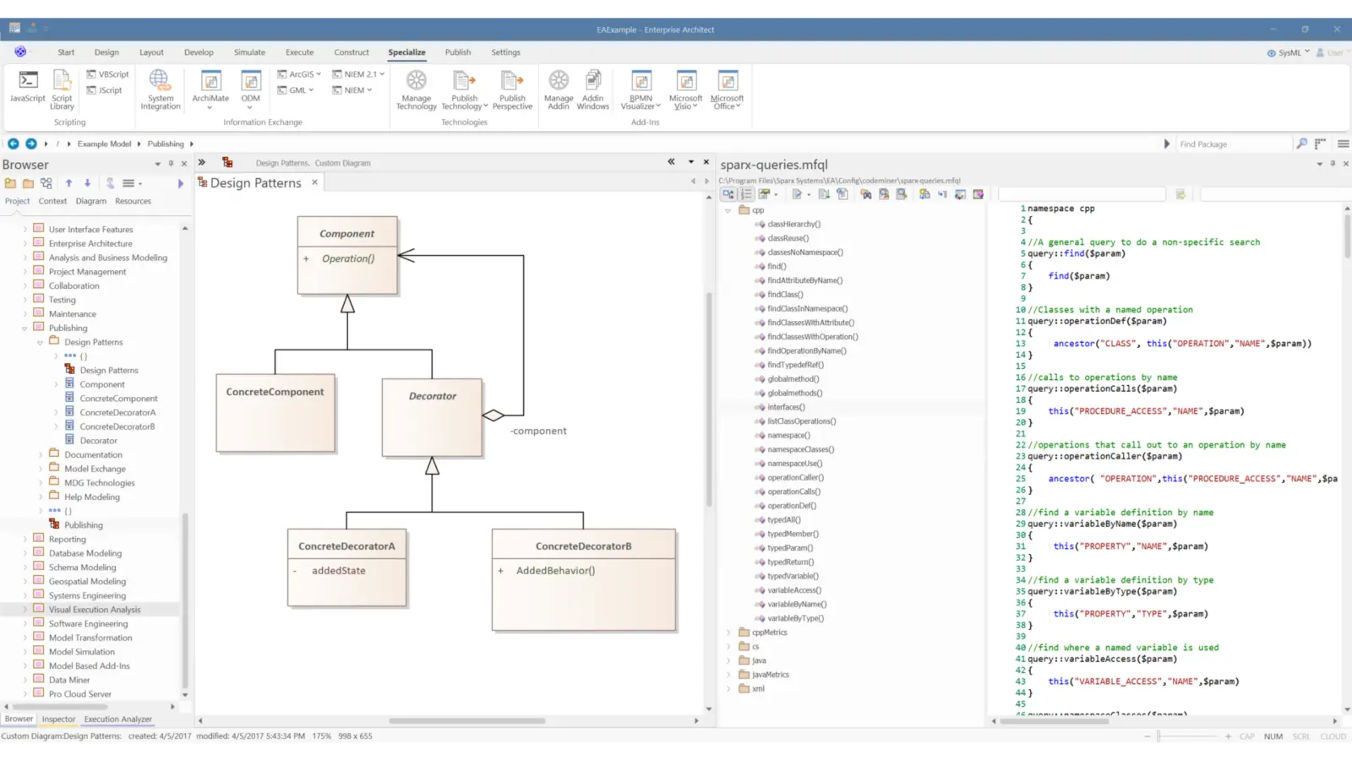
Task: Expand the java folder in sparx-queries tree
Action: click(730, 660)
